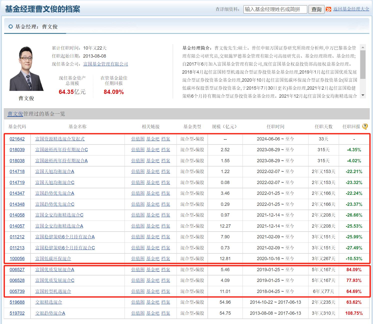This screenshot has height=324, width=373.
Task: Open 基金吧 for fund 018039 row
Action: pyautogui.click(x=153, y=150)
